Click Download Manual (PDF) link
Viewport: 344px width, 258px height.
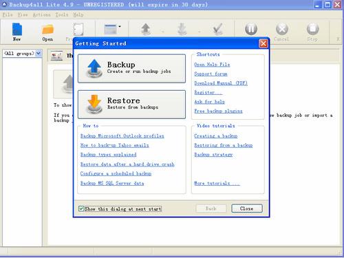pos(221,83)
